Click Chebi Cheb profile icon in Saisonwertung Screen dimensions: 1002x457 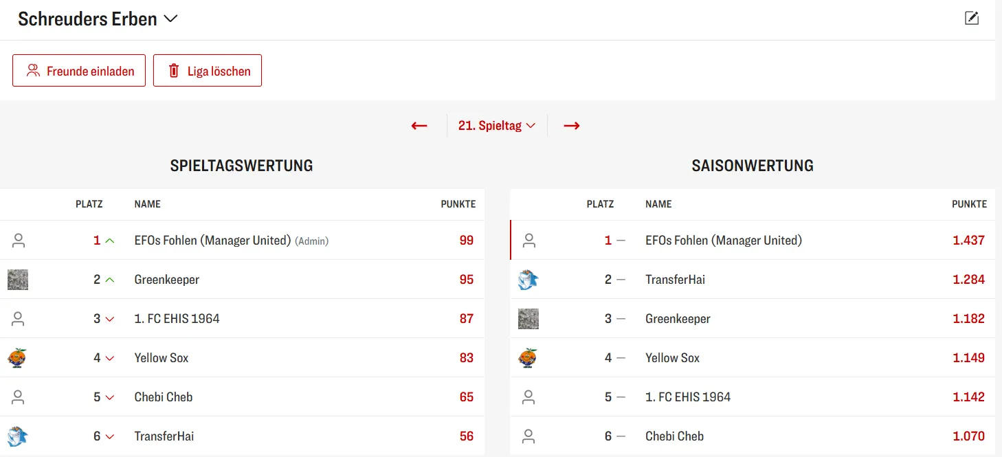[528, 436]
